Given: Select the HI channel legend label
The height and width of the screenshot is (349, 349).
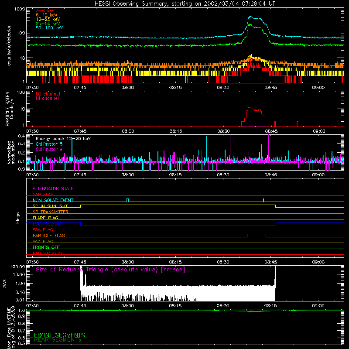Looking at the screenshot, I should tap(48, 99).
